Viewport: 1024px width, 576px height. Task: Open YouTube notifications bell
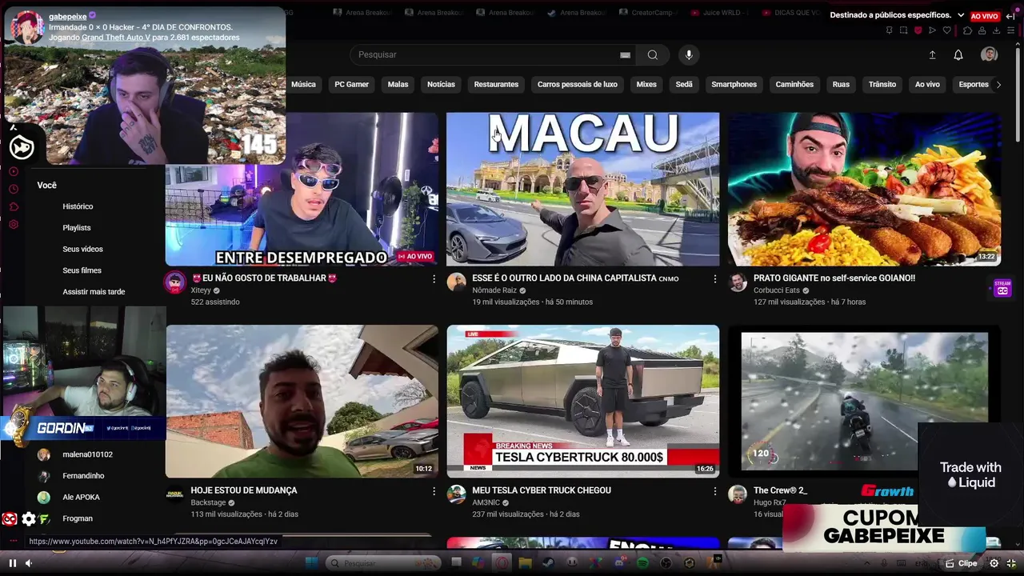[x=958, y=54]
